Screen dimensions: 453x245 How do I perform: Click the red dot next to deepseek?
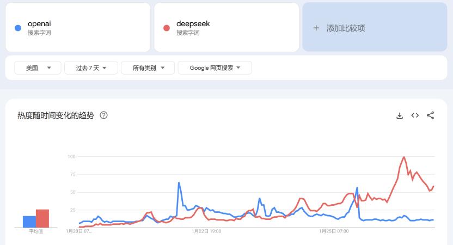click(x=167, y=28)
